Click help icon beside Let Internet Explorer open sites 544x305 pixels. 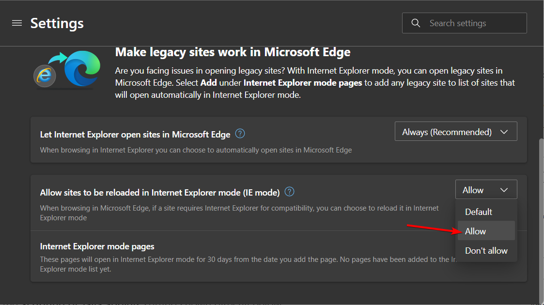coord(240,134)
